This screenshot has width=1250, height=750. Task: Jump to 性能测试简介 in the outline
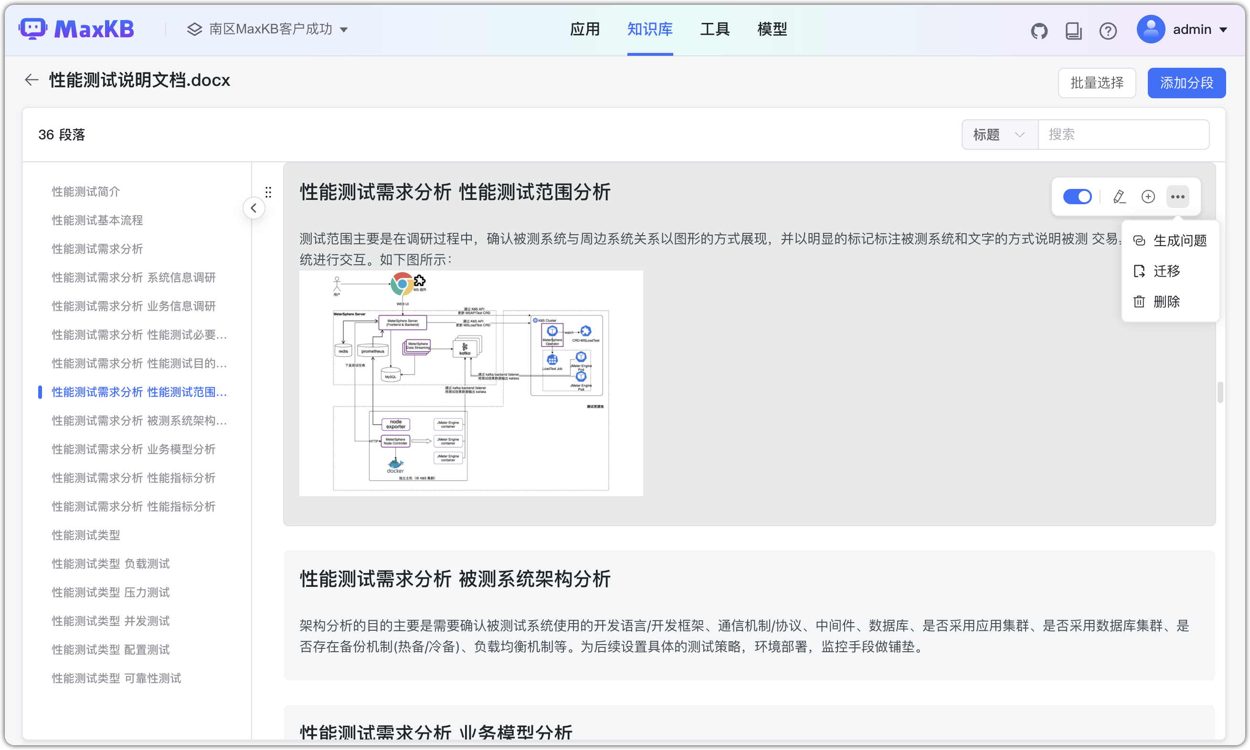click(86, 191)
